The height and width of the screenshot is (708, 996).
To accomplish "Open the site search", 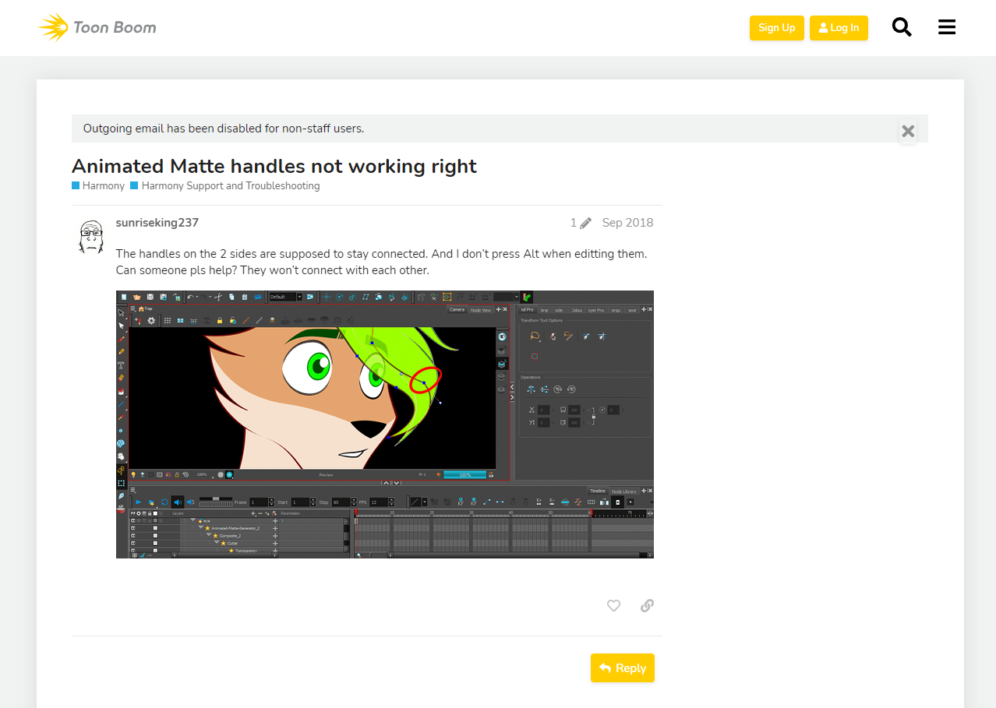I will pos(902,27).
